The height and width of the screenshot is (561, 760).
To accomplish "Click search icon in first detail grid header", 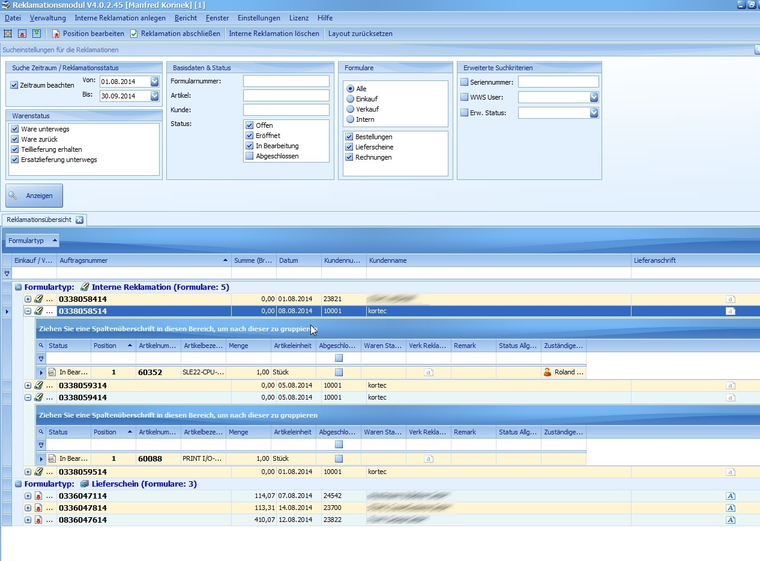I will [x=41, y=346].
